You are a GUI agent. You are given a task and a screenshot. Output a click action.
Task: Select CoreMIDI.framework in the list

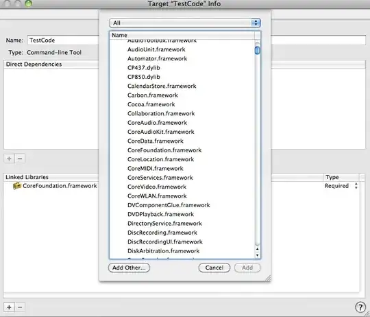156,169
